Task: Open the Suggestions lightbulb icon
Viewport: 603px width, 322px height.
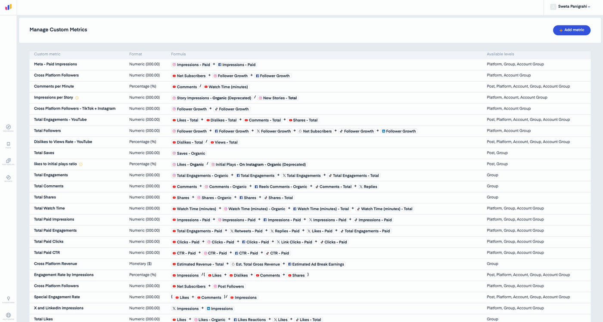Action: point(8,299)
